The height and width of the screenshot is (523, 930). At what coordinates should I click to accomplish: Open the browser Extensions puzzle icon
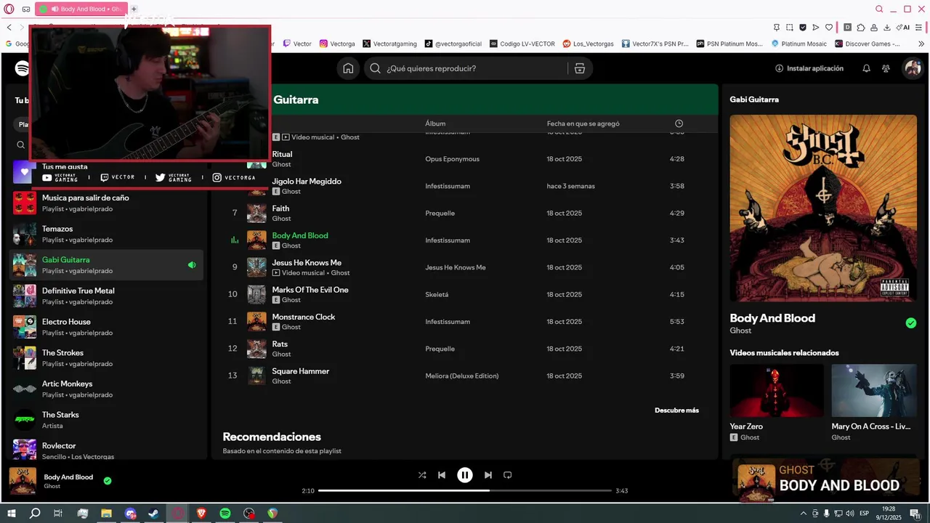861,28
